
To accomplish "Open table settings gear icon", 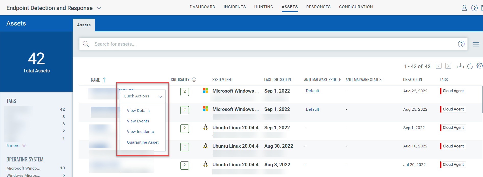I will [x=479, y=66].
